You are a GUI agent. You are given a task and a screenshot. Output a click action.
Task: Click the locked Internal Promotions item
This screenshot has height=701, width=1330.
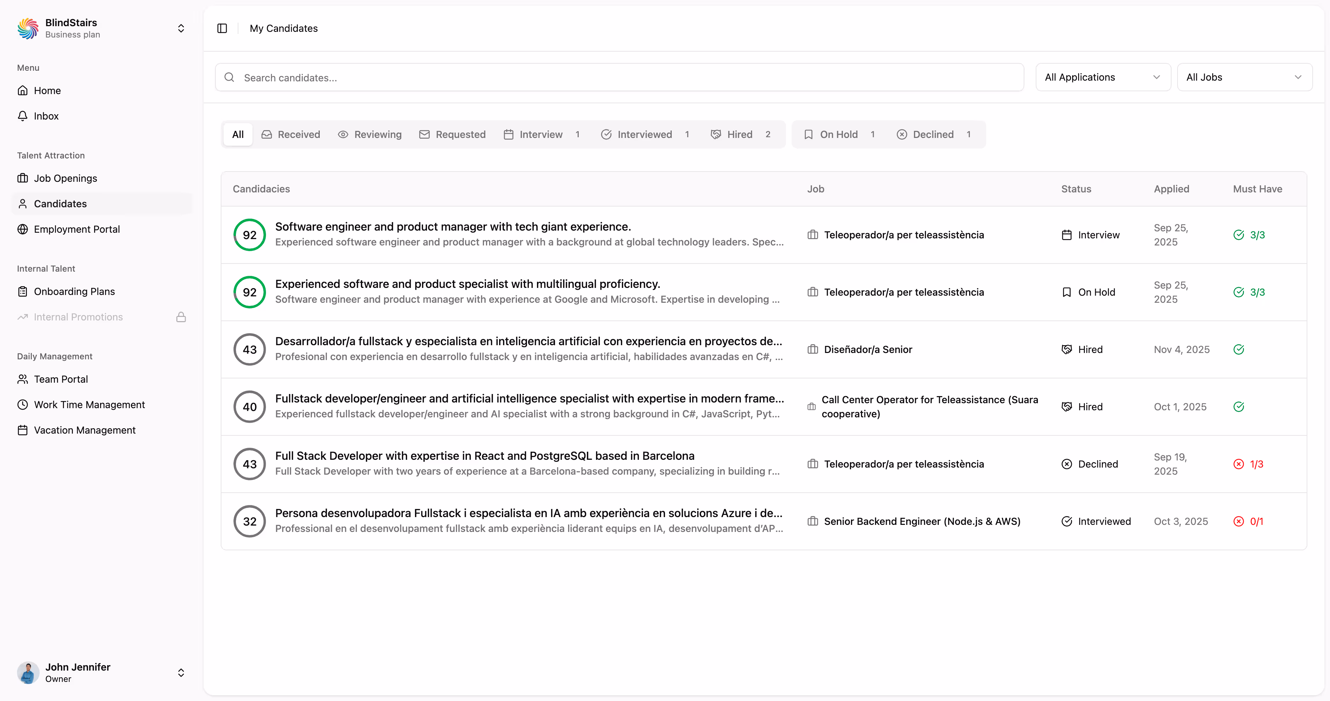pyautogui.click(x=78, y=317)
